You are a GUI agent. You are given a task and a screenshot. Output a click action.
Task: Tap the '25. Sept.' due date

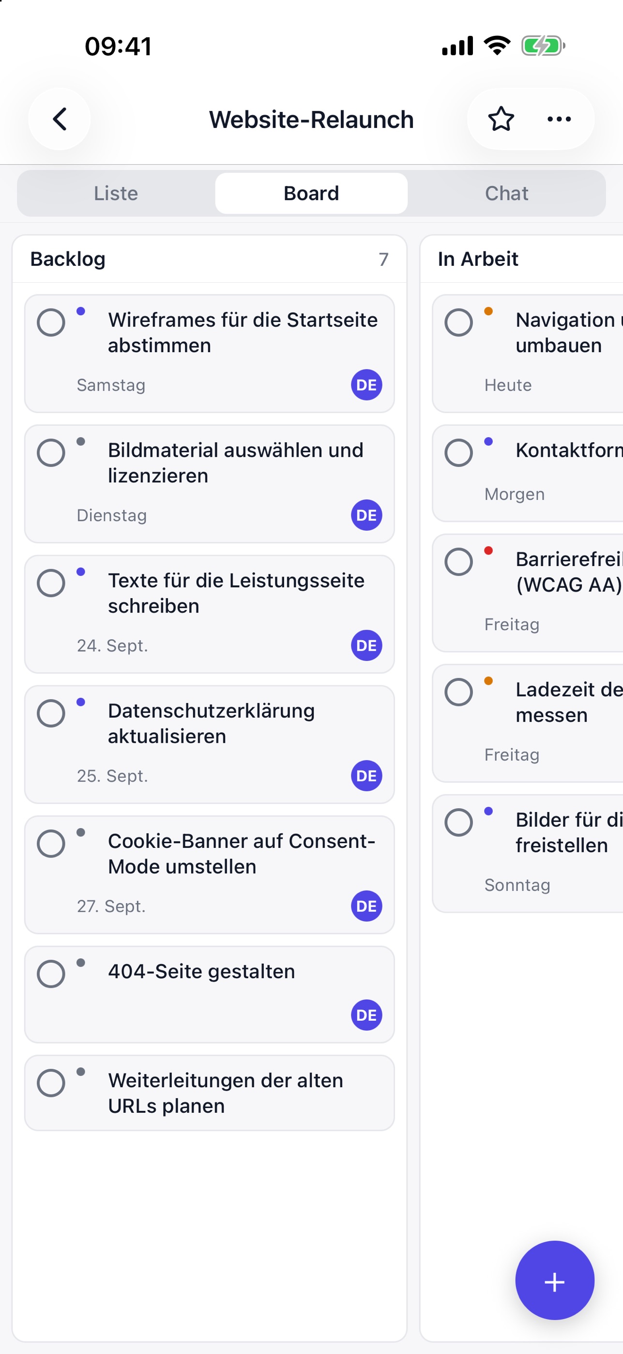point(112,776)
